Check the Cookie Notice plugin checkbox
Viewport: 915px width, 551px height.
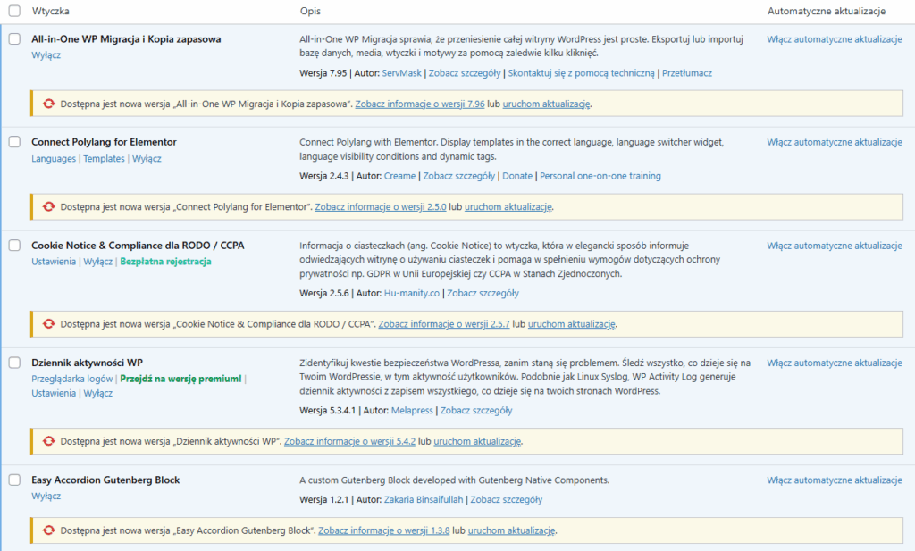pyautogui.click(x=13, y=246)
